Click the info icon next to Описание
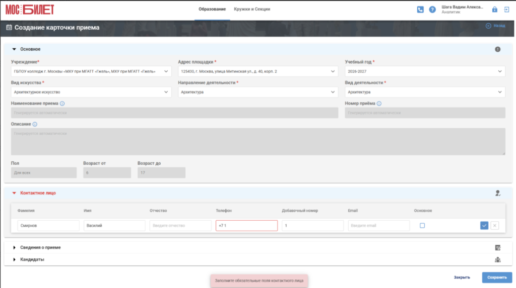Viewport: 516px width, 288px height. [x=35, y=124]
